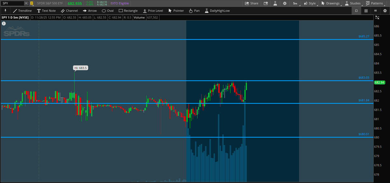Screen dimensions: 390x183
Task: Switch to chart grid layout view
Action: click(366, 11)
